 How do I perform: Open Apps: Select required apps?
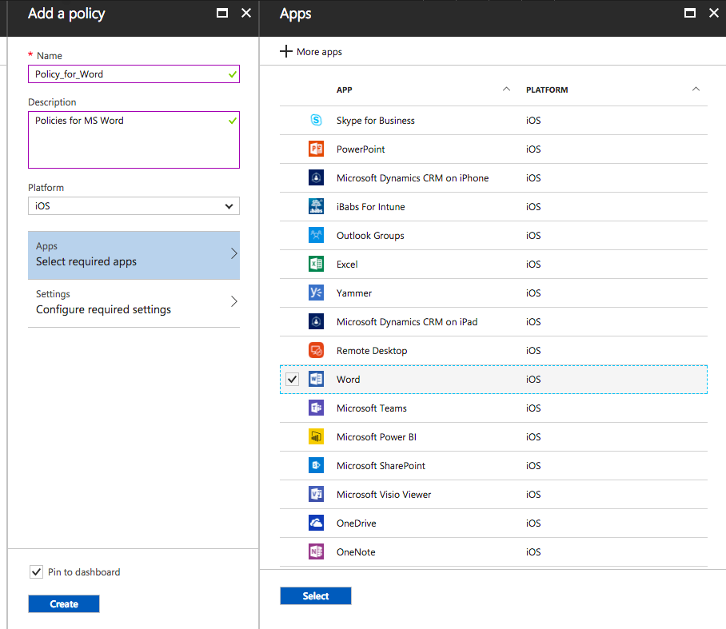tap(134, 254)
